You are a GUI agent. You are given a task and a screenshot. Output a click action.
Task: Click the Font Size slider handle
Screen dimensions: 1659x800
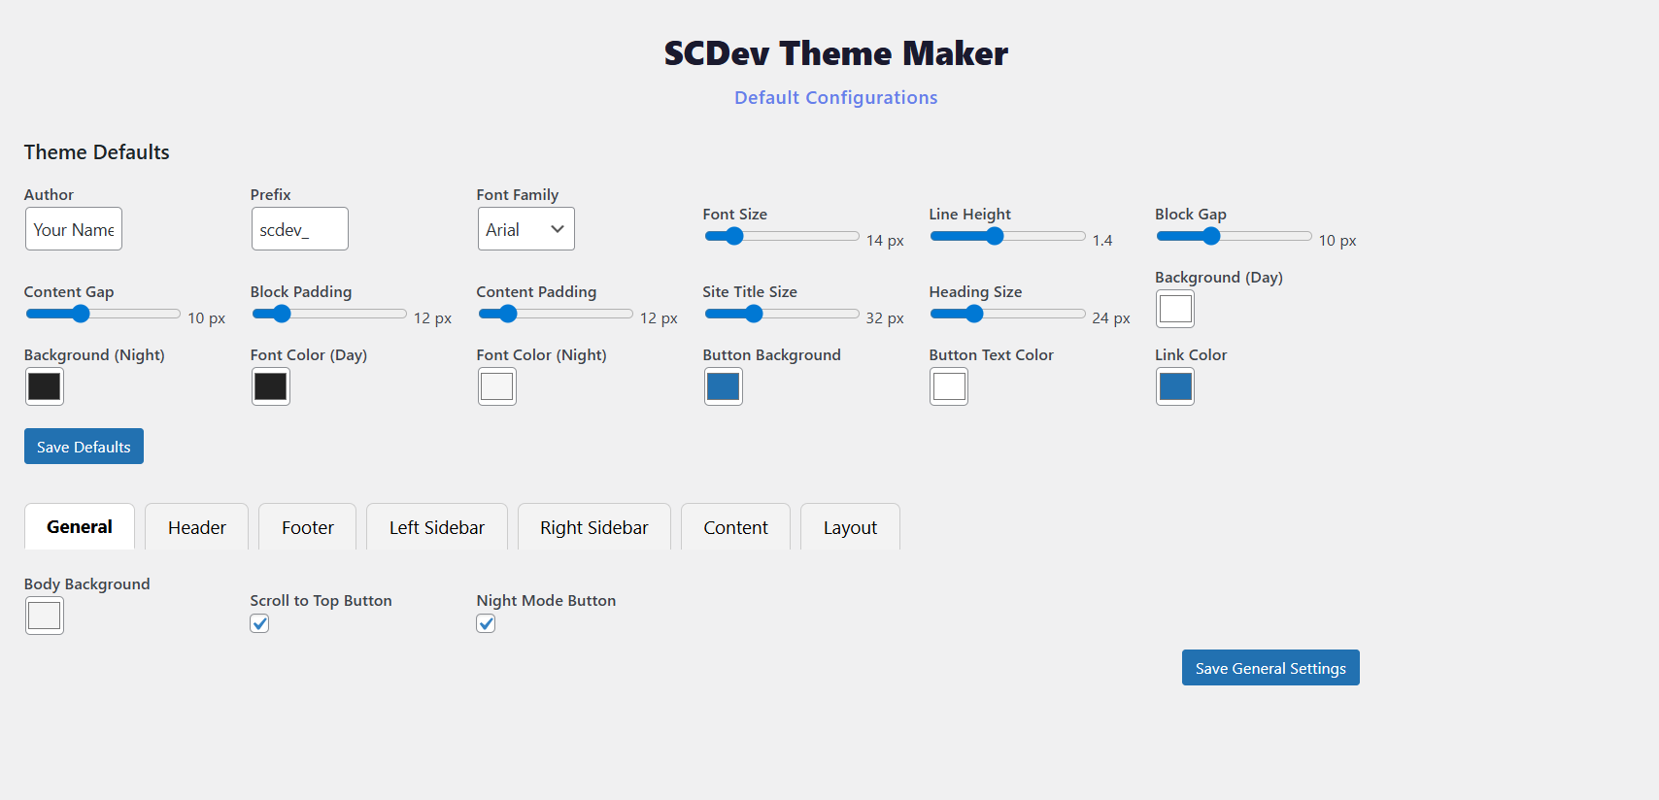(734, 236)
